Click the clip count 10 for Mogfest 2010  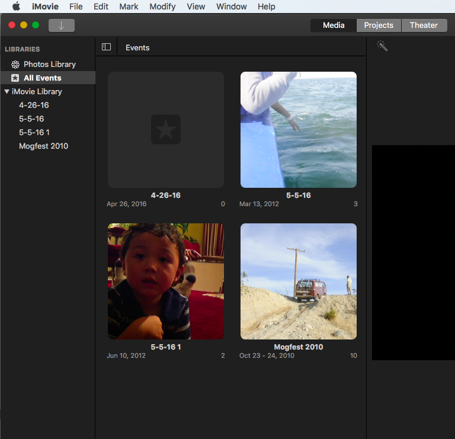click(354, 355)
